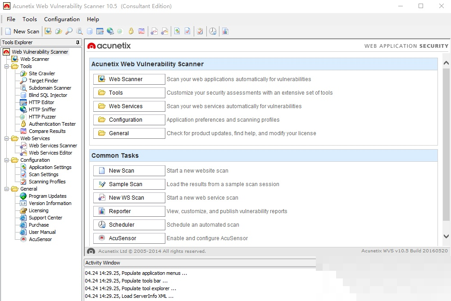Image resolution: width=451 pixels, height=301 pixels.
Task: Open Target Finder magnifier toolbar icon
Action: 69,31
